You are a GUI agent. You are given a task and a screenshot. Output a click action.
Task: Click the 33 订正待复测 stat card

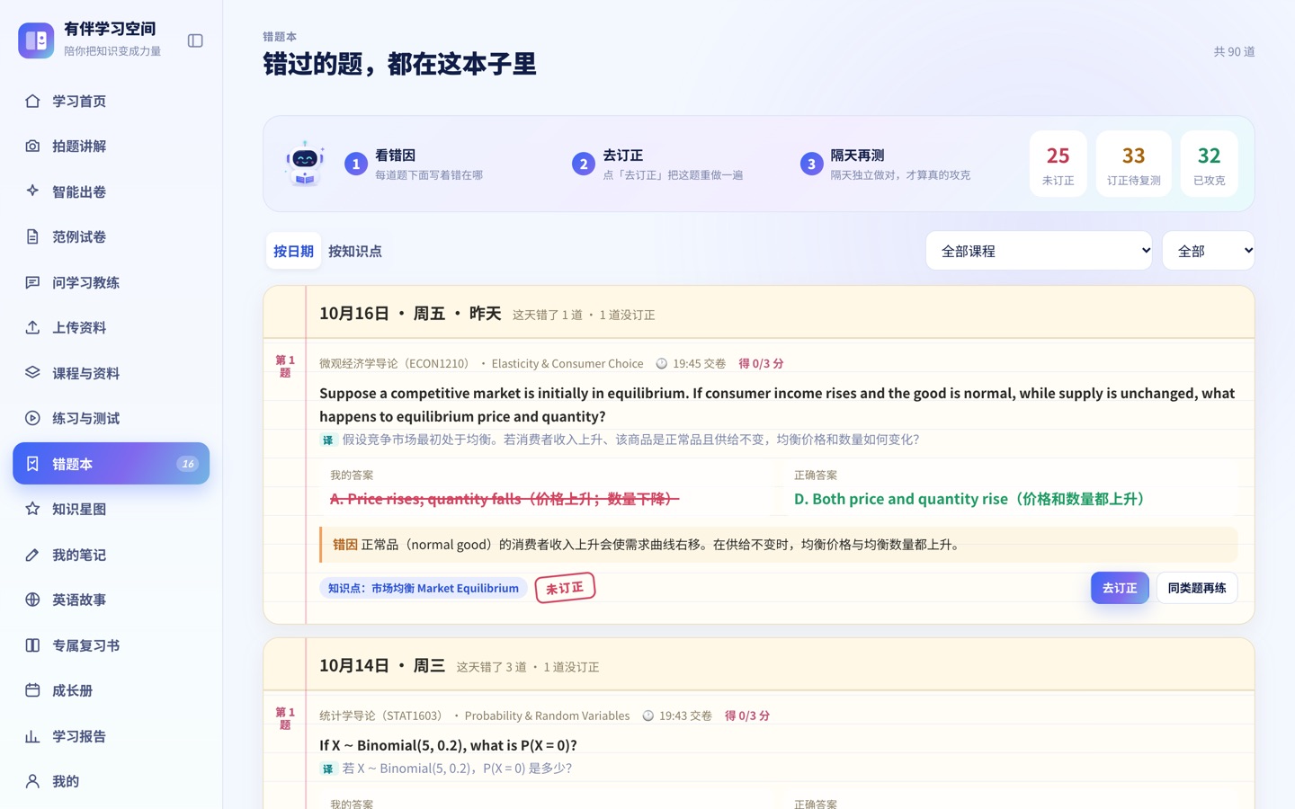coord(1134,164)
